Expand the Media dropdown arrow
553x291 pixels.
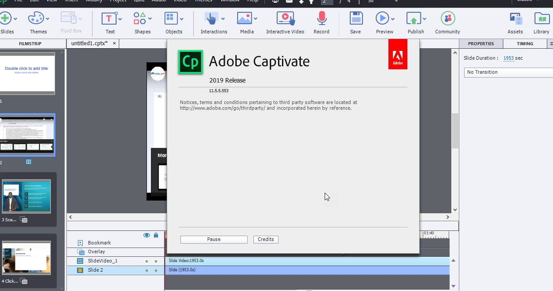(x=255, y=19)
